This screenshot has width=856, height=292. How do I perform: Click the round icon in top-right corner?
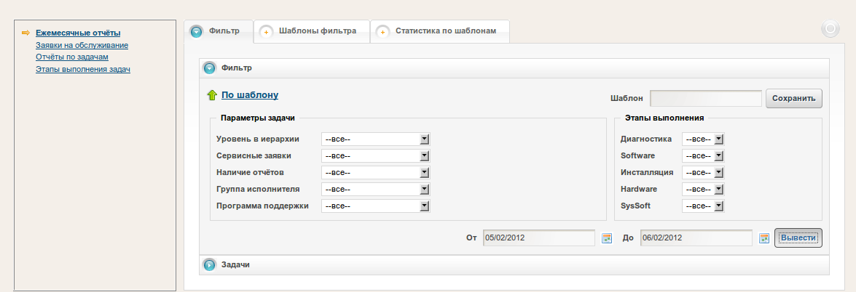click(x=830, y=29)
